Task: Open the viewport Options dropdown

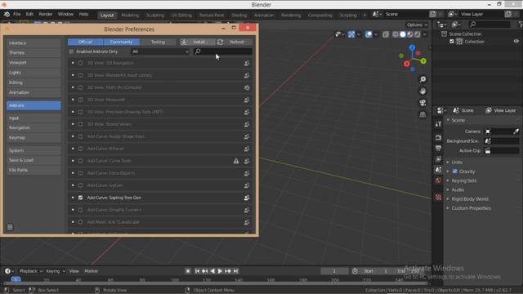Action: click(417, 24)
